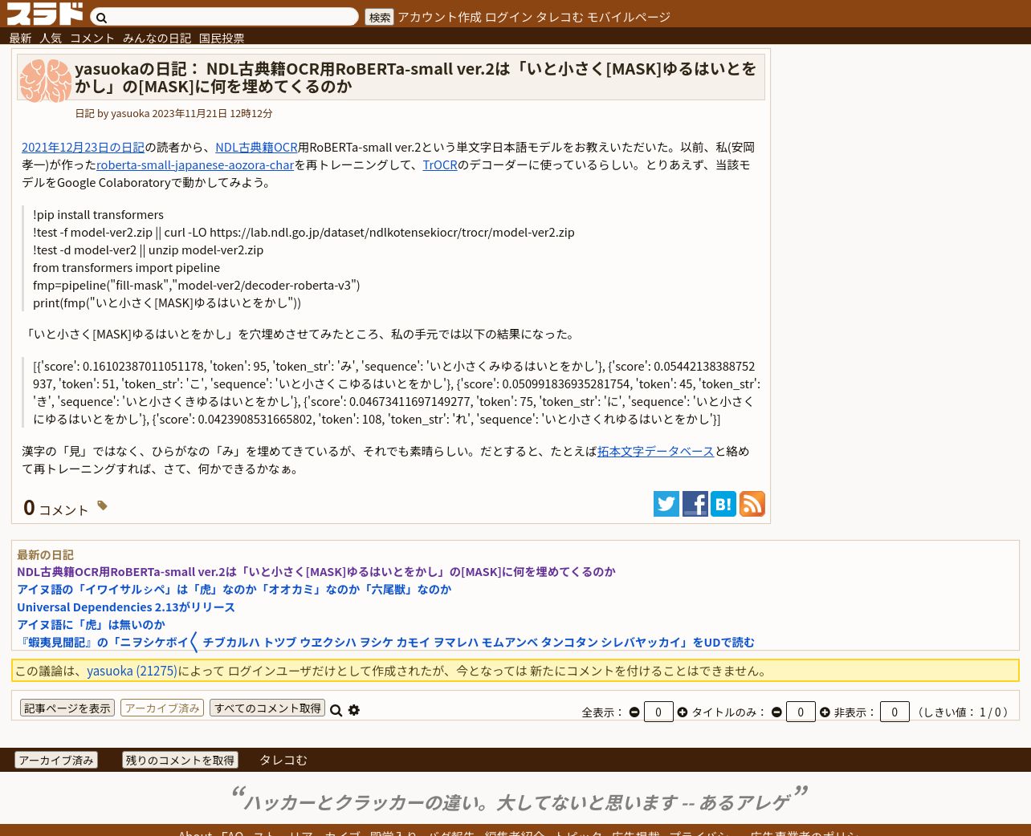Click the comment search magnifier icon
This screenshot has width=1031, height=836.
(x=336, y=710)
